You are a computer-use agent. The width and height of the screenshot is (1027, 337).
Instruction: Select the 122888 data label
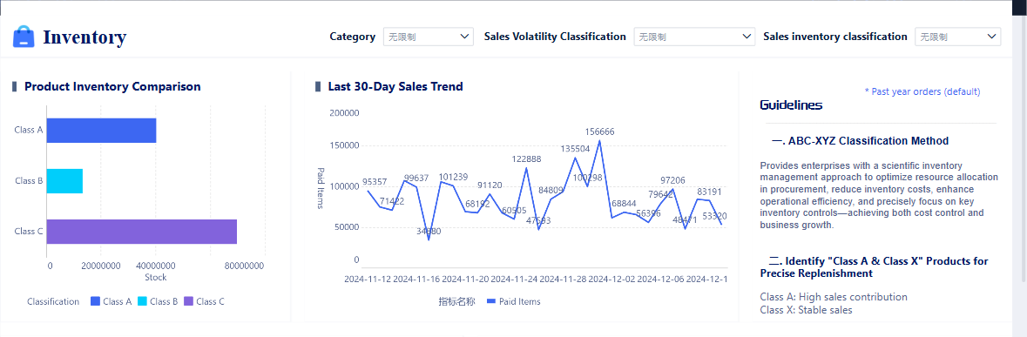tap(527, 159)
